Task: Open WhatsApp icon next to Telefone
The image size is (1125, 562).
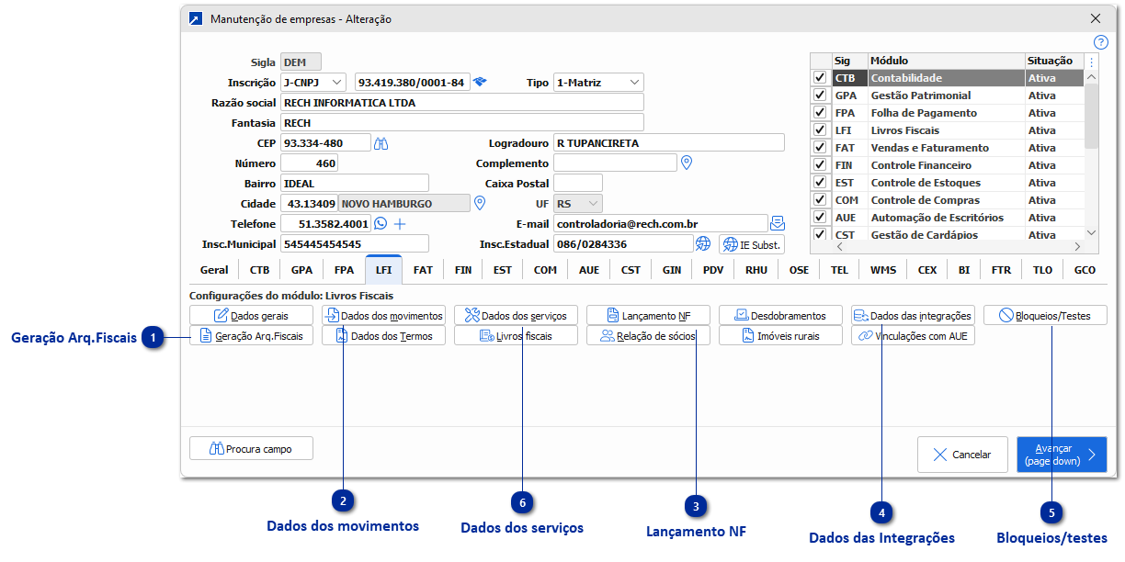Action: click(x=381, y=223)
